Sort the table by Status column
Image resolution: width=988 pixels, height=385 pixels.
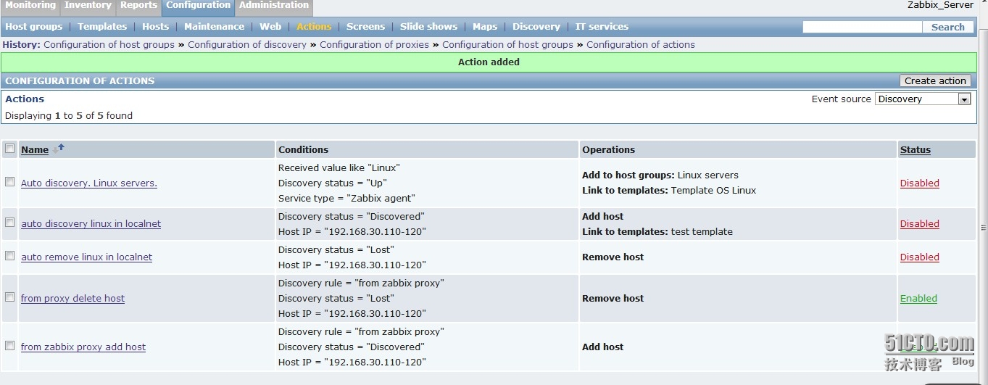click(x=916, y=150)
